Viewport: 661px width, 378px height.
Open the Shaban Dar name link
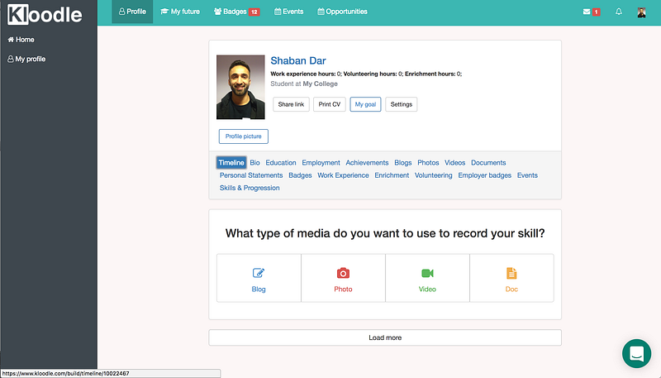(x=298, y=60)
